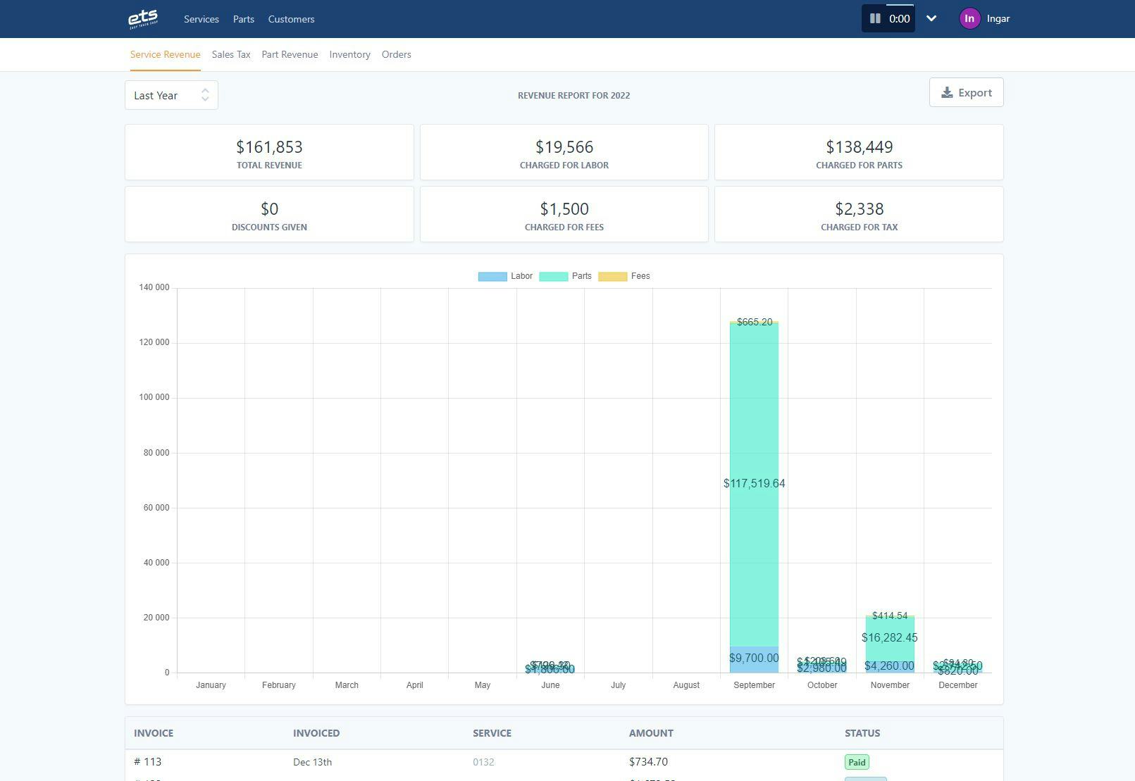Viewport: 1135px width, 781px height.
Task: Toggle the Labor legend swatch
Action: coord(492,276)
